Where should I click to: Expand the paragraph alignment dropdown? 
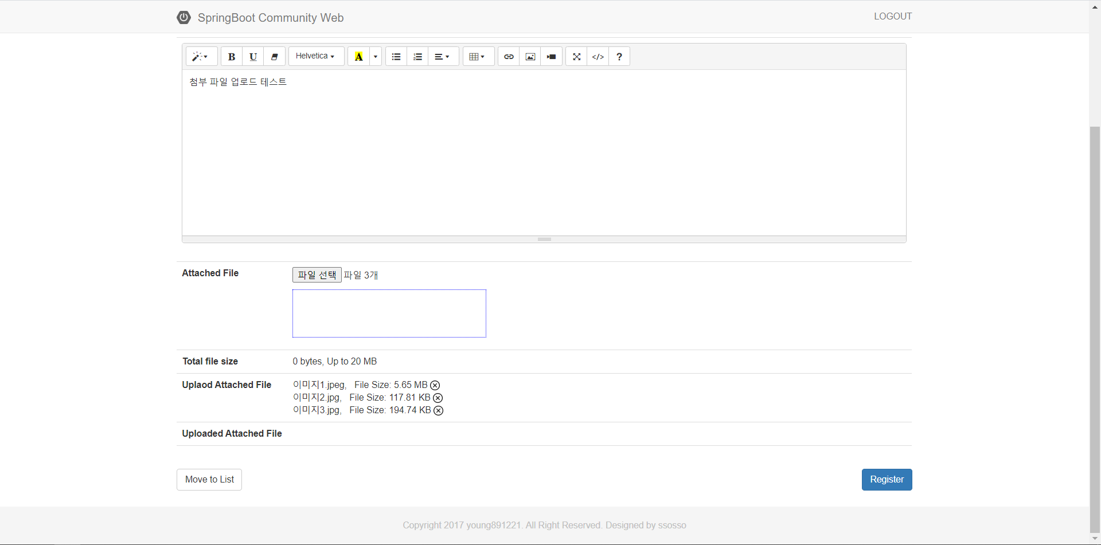click(442, 57)
